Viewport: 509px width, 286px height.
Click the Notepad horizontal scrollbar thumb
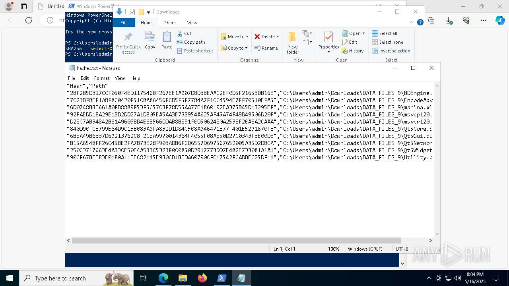(236, 240)
